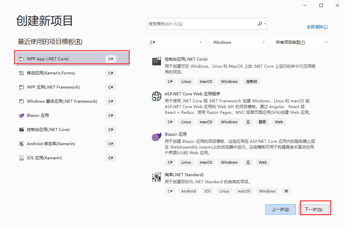Click the 移动应用(Xamarin.Forms) icon

click(21, 73)
